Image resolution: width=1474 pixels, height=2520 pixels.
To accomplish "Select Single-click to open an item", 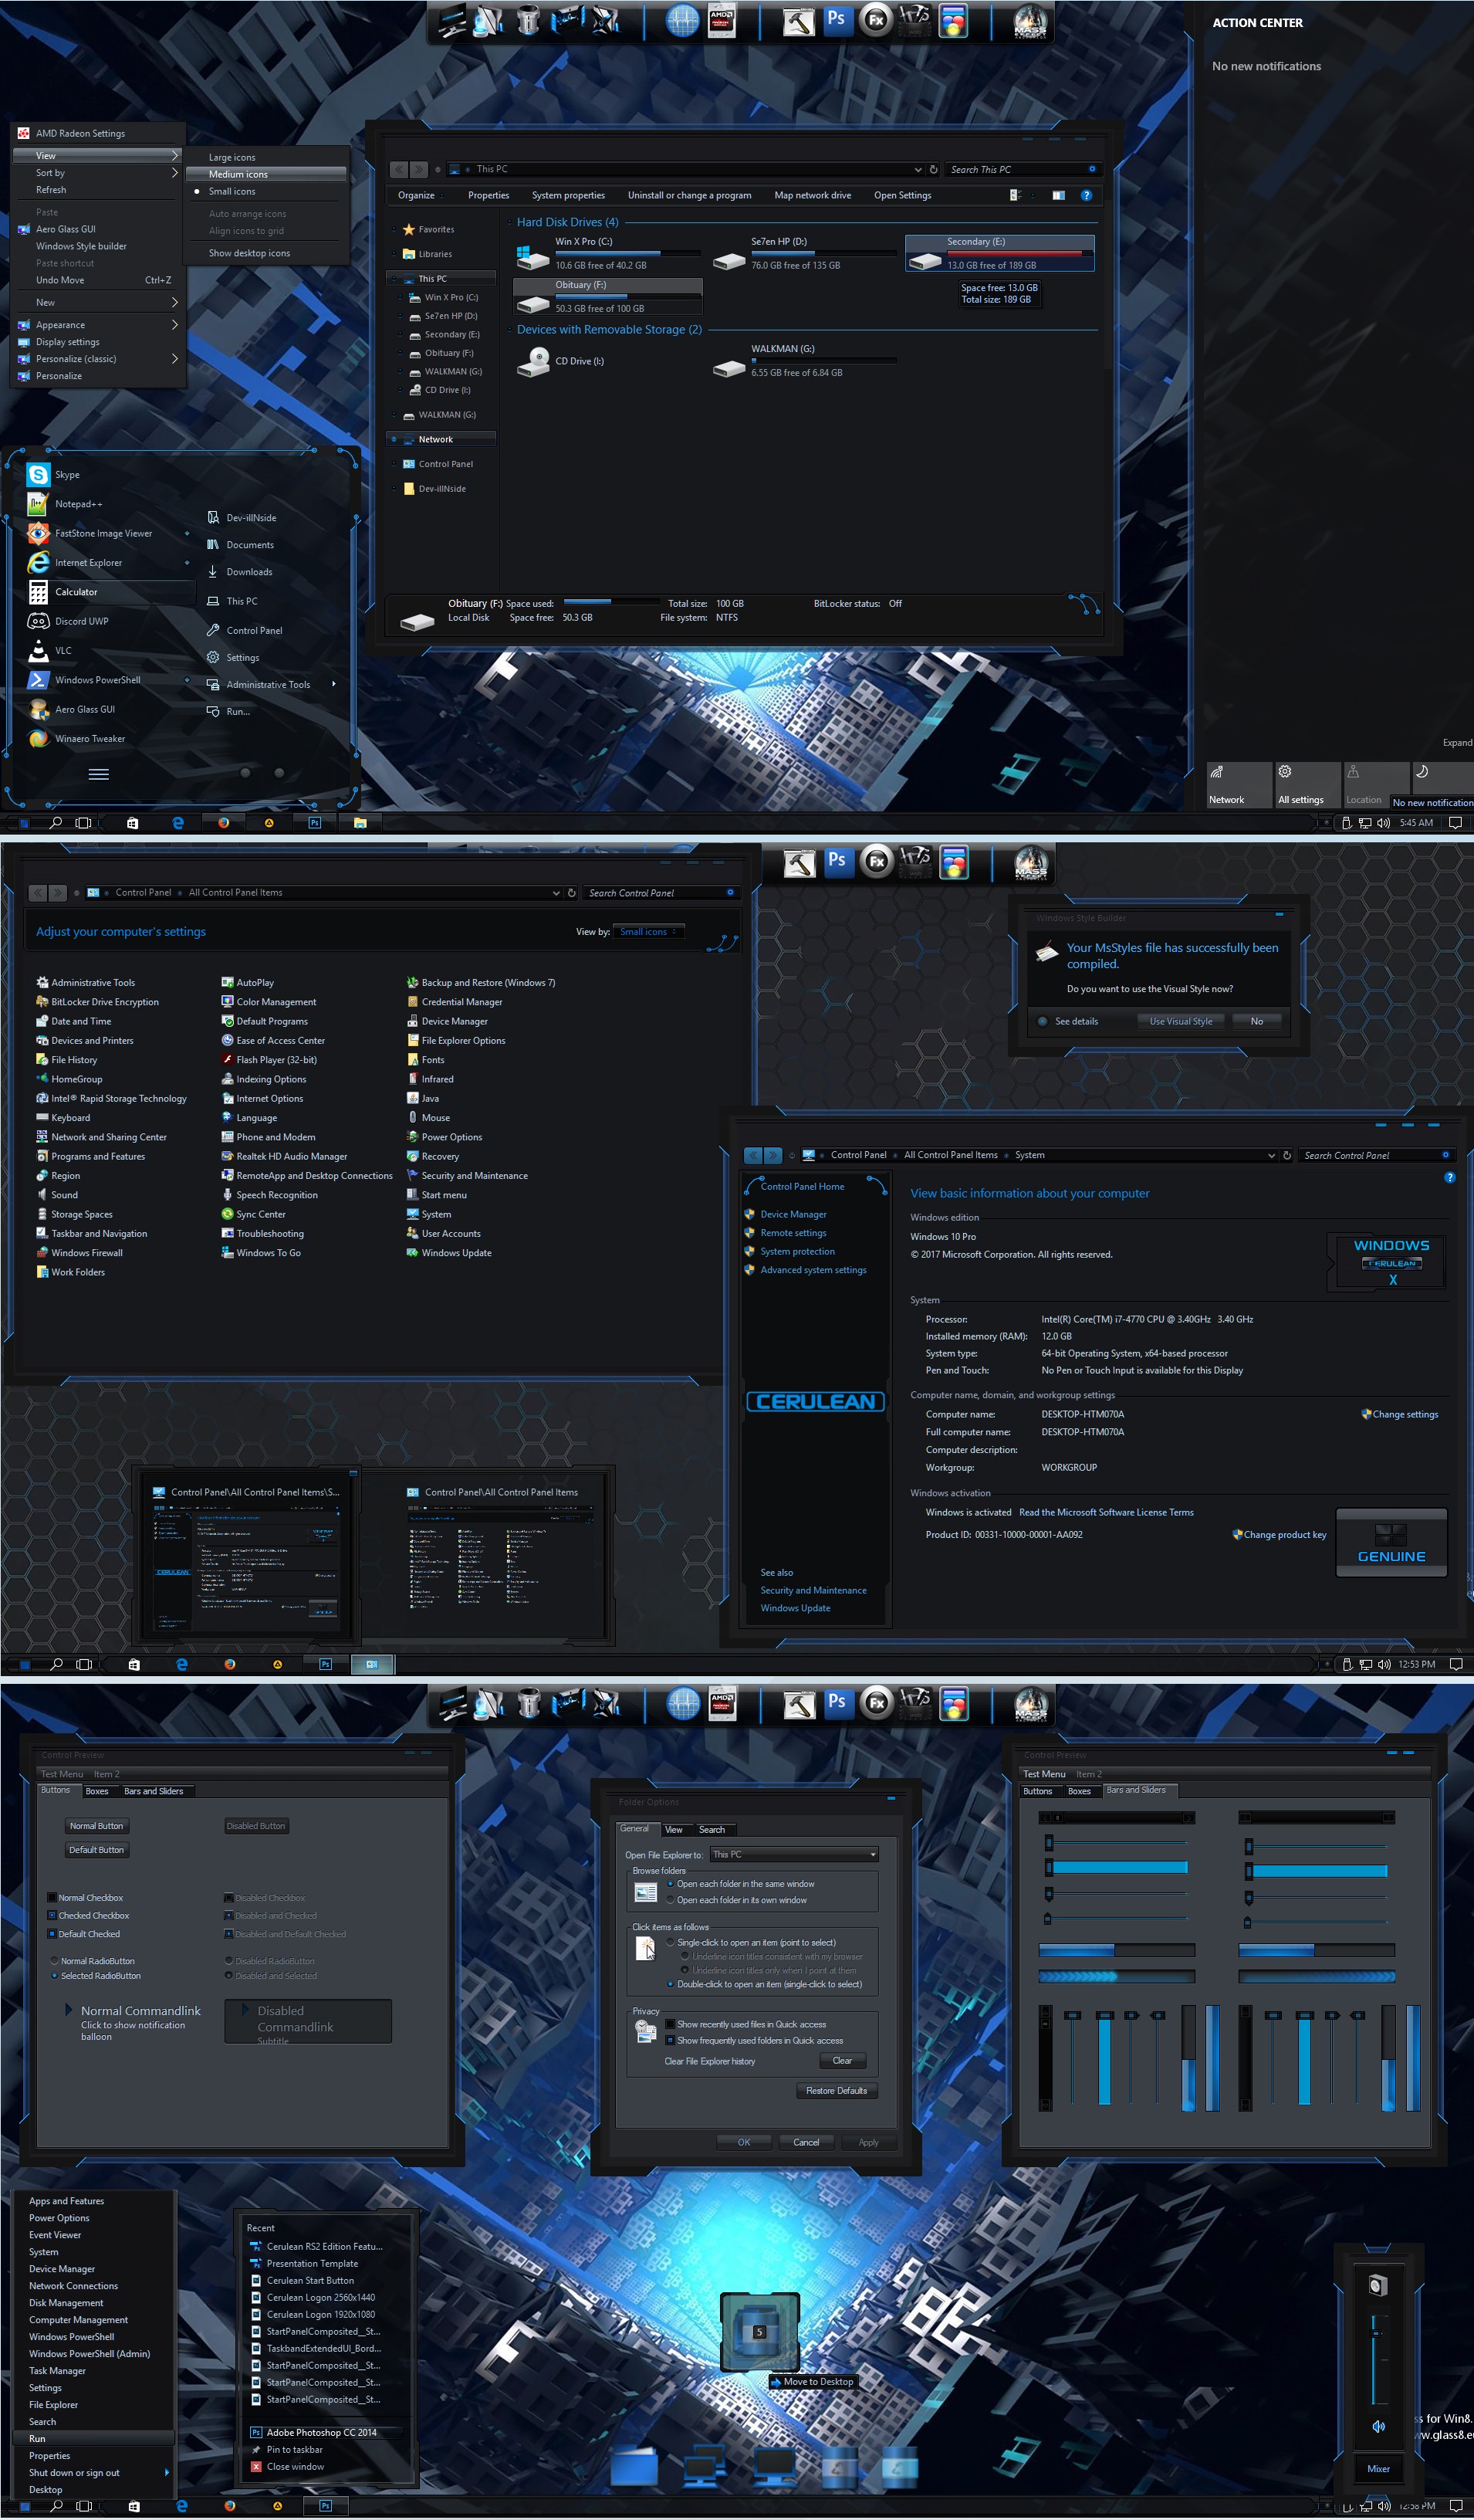I will (x=670, y=1942).
